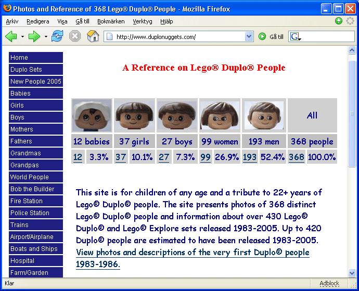Open the Arkiv menu

point(12,21)
